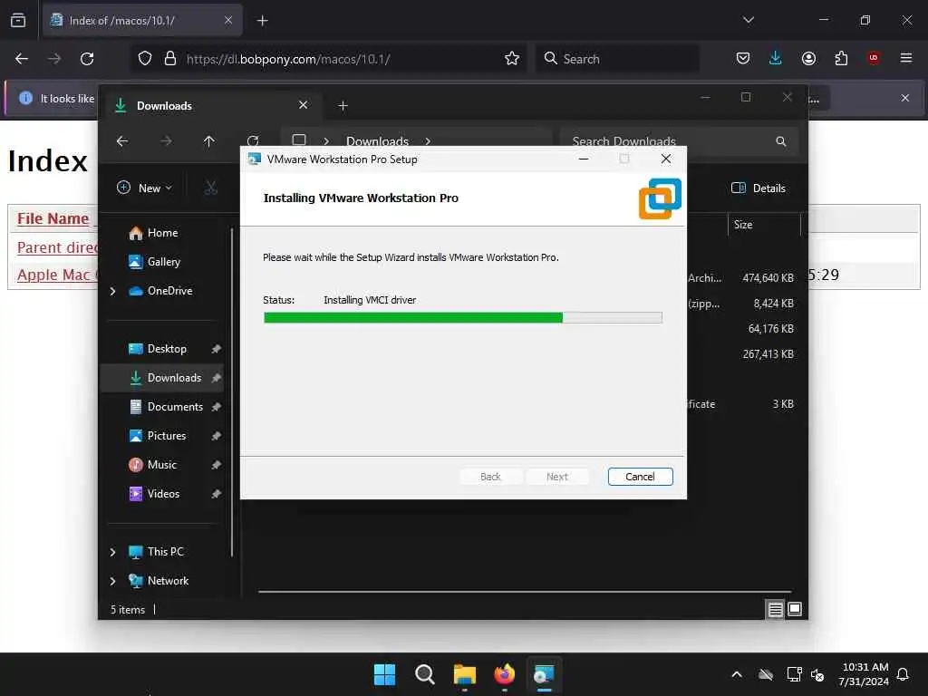Click the pin icon next to Music
928x696 pixels.
coord(216,465)
